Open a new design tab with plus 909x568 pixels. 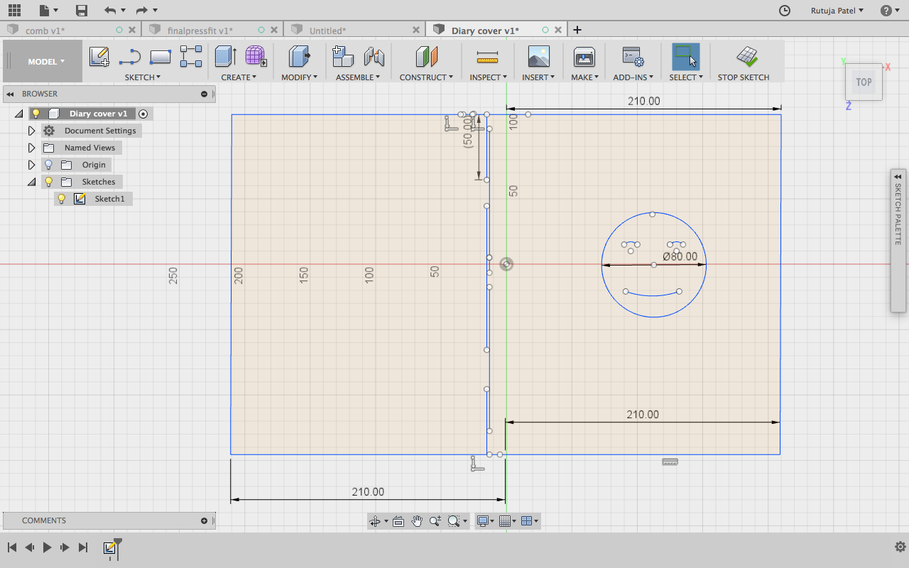577,30
